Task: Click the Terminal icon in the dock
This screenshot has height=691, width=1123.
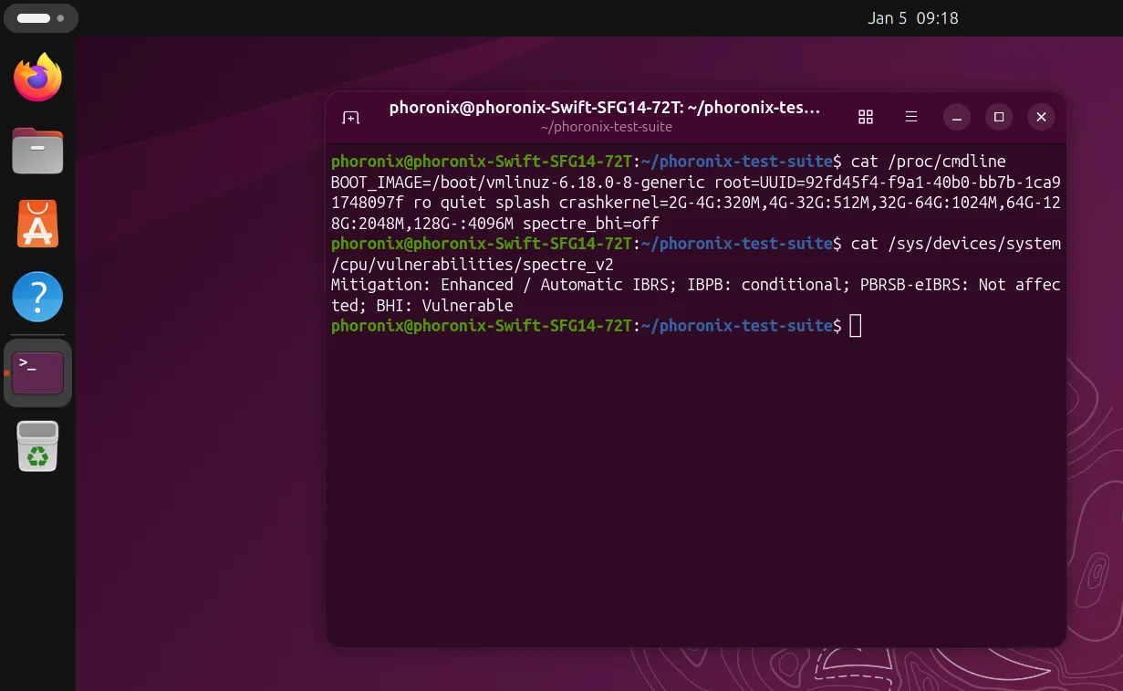Action: coord(37,372)
